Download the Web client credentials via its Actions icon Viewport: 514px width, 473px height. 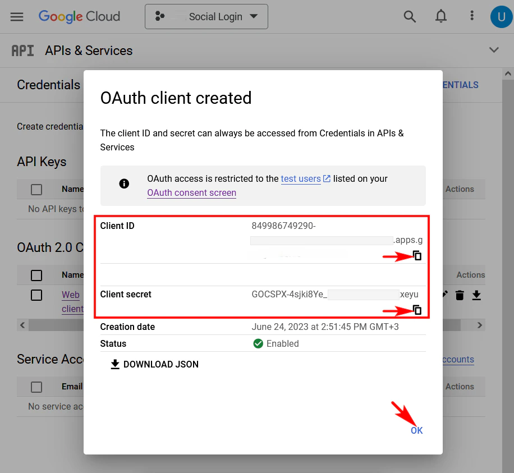point(476,295)
